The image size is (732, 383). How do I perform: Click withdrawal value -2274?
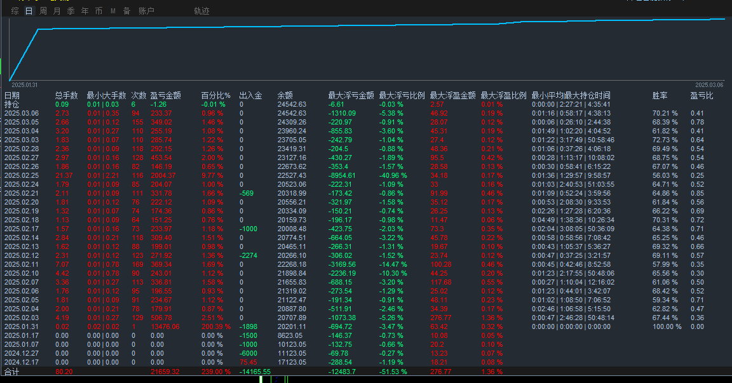pyautogui.click(x=248, y=255)
